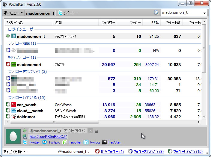Click the horizontal scrollbar thumb
Viewport: 211px width, 157px height.
pos(54,122)
